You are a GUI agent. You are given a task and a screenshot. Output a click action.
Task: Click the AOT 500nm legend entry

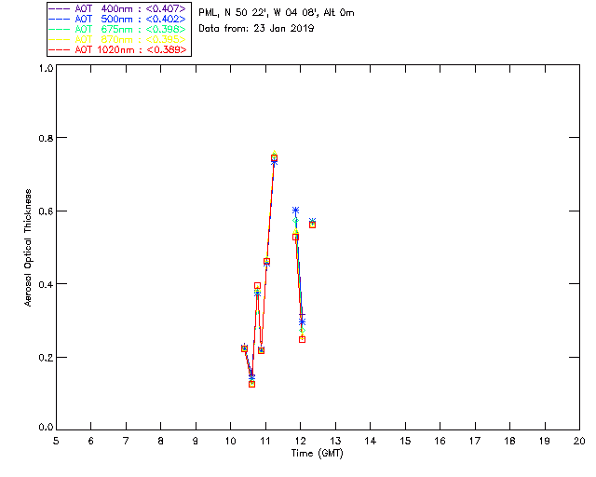click(x=118, y=19)
